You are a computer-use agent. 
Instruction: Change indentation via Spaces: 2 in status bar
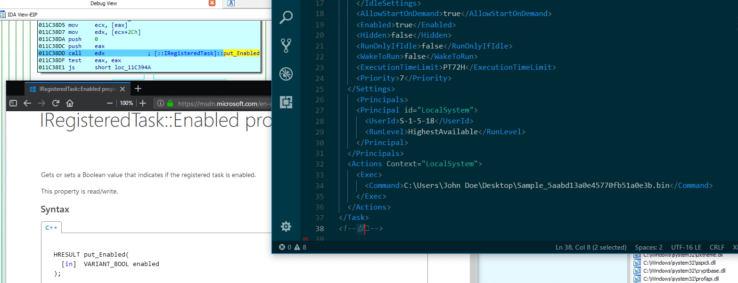[x=648, y=247]
